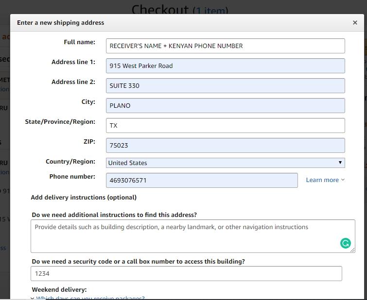Expand the Learn more link by the phone number
The width and height of the screenshot is (367, 300).
pos(325,180)
